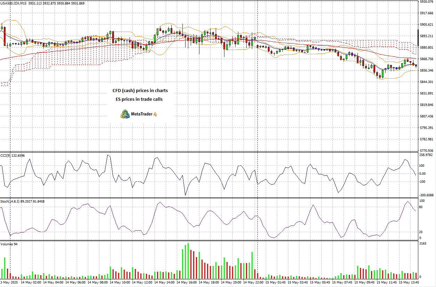Click the 258.9782 CCI scale value
This screenshot has height=287, width=436.
pos(427,155)
